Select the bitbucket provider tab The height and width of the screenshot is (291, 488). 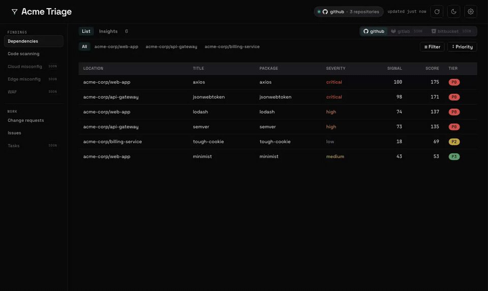point(451,31)
